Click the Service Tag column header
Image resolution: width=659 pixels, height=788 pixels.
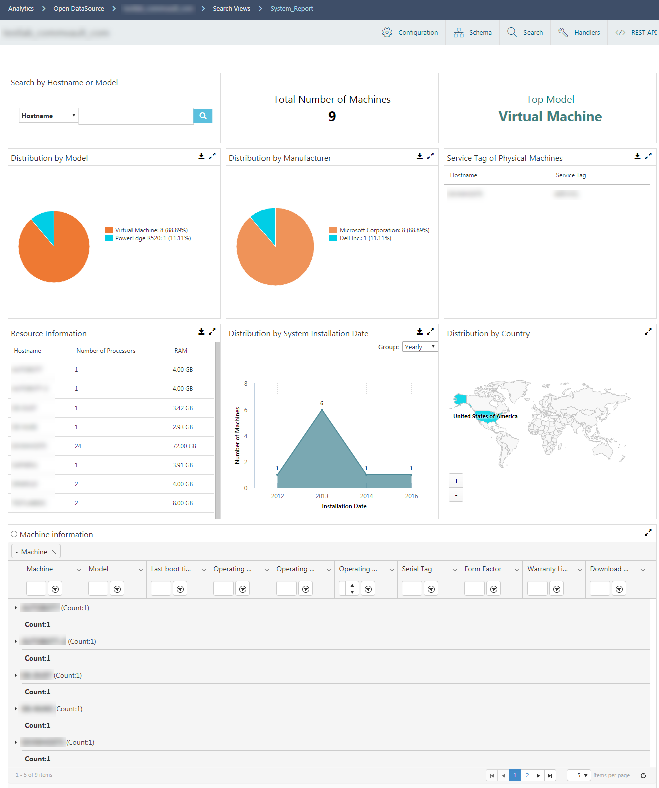pos(571,175)
